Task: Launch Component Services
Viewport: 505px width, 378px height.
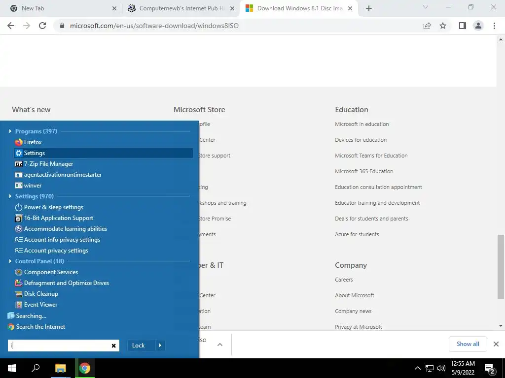Action: 46,272
